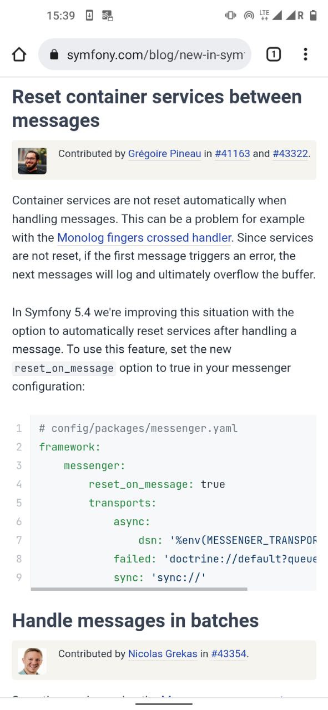Tap the download notification icon in status bar
This screenshot has height=710, width=328.
pos(89,16)
